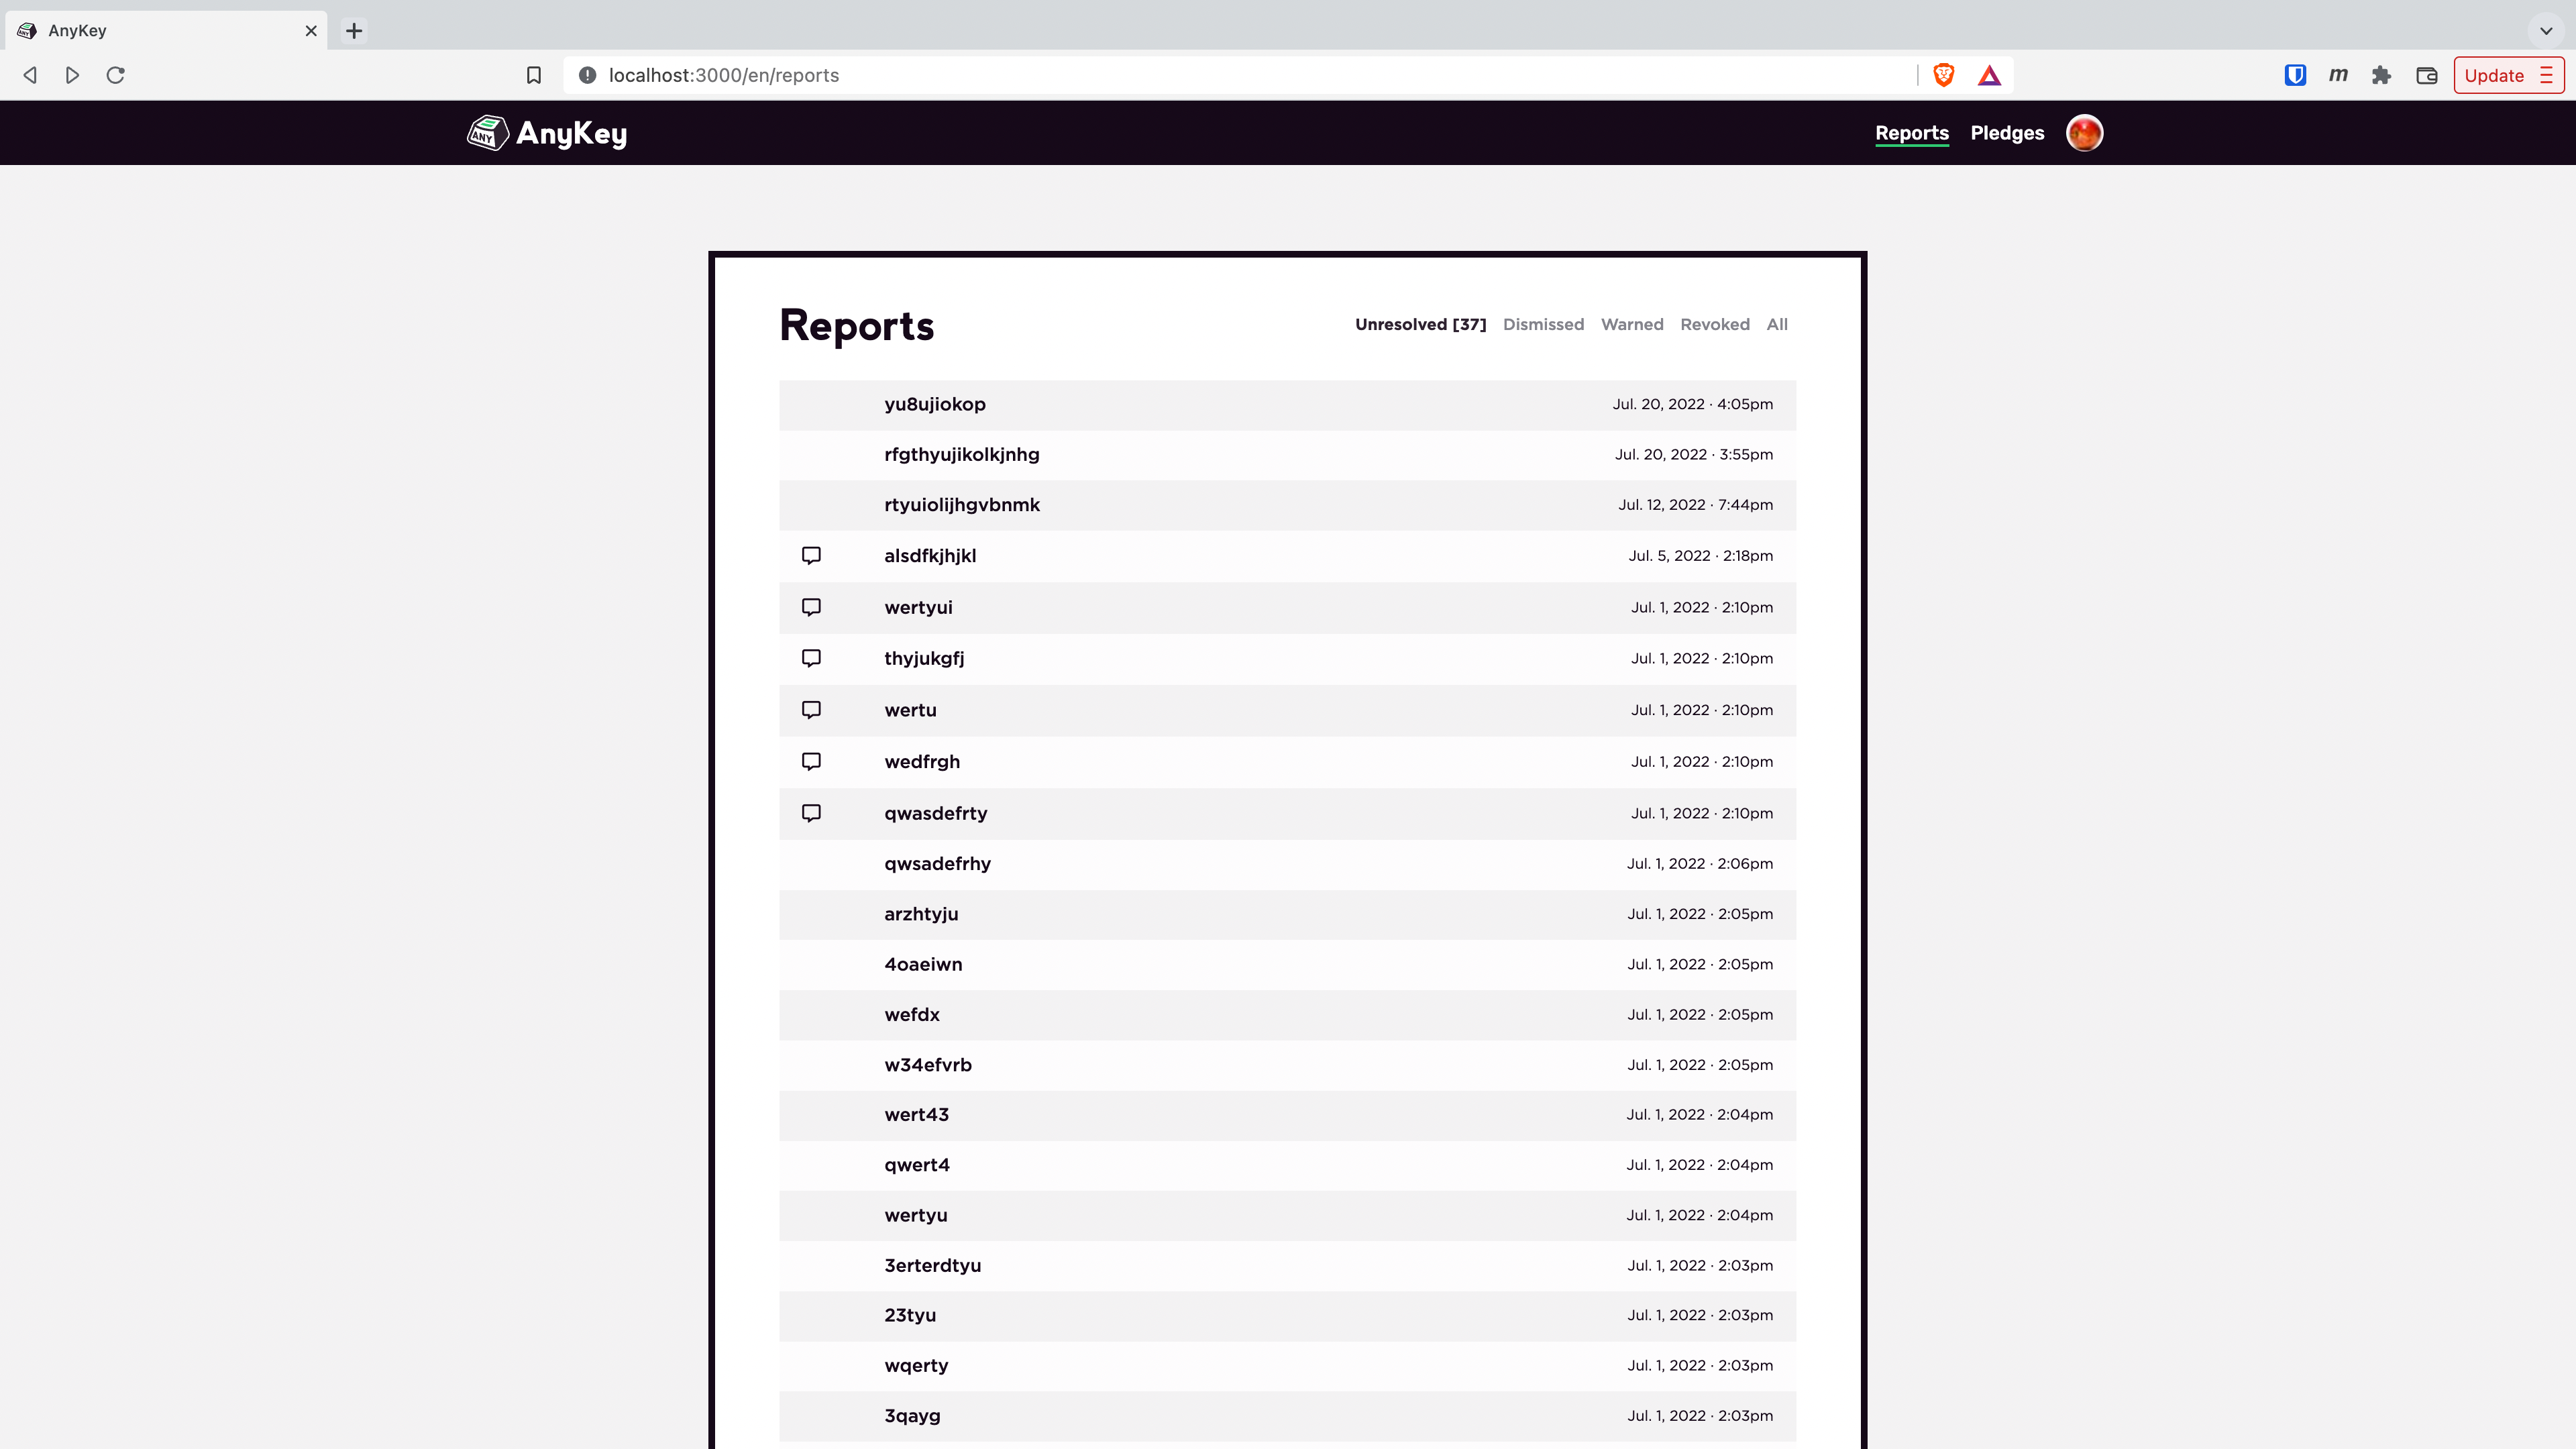Click comment icon beside wertyui report

811,607
